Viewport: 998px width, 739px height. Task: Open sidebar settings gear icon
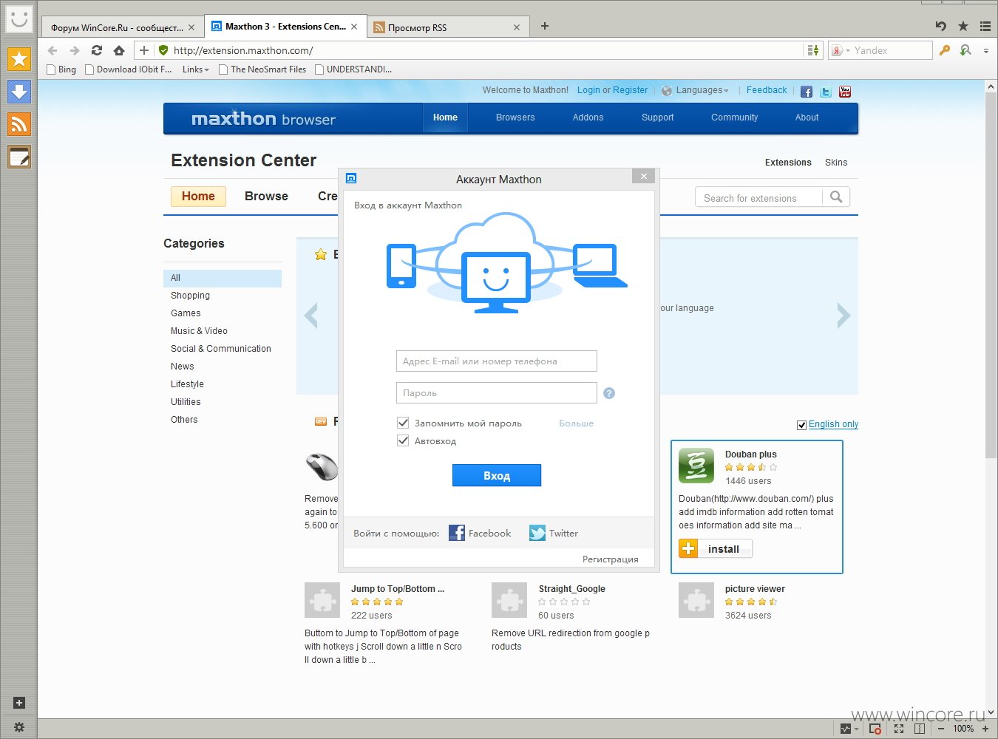[19, 727]
